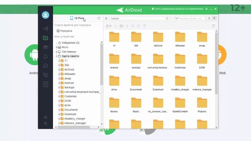Select Documents in the tree
251x141 pixels.
click(x=71, y=110)
